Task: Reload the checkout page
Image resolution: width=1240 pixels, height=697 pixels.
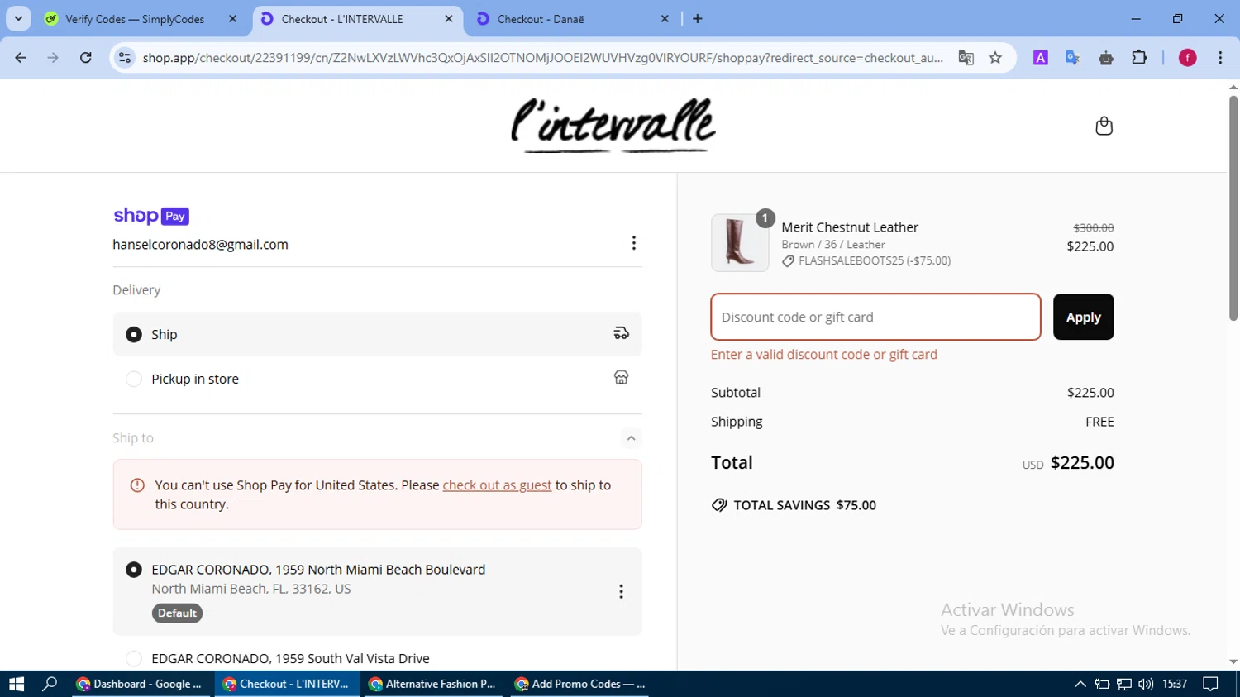Action: tap(86, 58)
